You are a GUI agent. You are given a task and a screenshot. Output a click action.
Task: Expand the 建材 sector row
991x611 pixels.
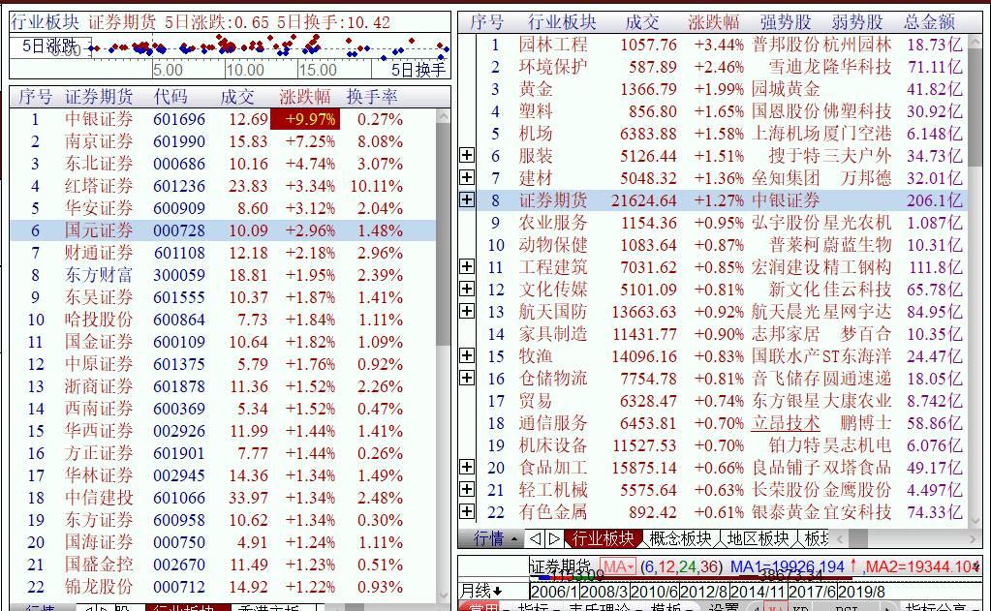tap(467, 177)
